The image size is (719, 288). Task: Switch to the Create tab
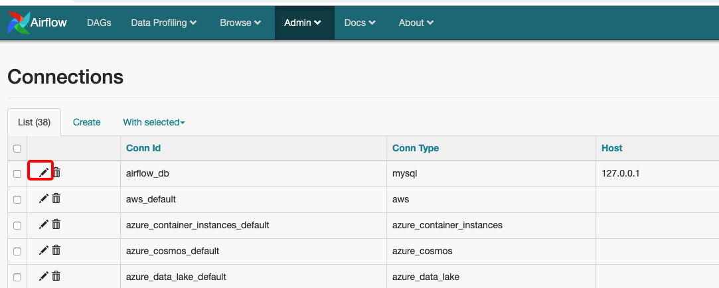pyautogui.click(x=87, y=122)
